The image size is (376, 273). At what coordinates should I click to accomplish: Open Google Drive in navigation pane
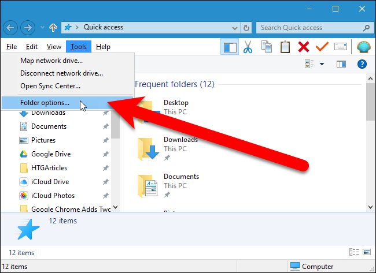[51, 154]
